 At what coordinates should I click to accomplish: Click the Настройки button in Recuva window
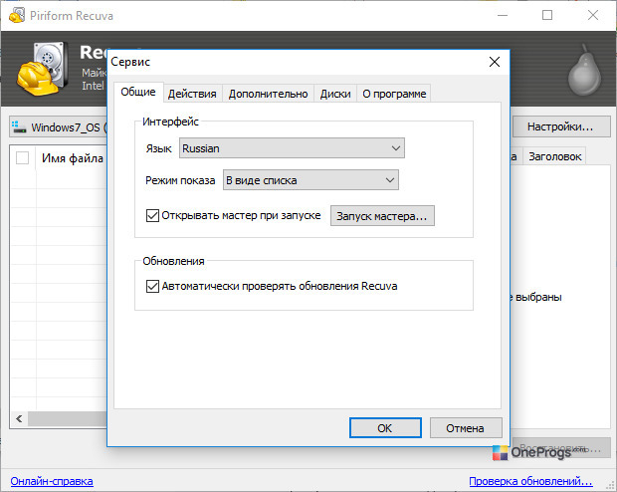[561, 126]
